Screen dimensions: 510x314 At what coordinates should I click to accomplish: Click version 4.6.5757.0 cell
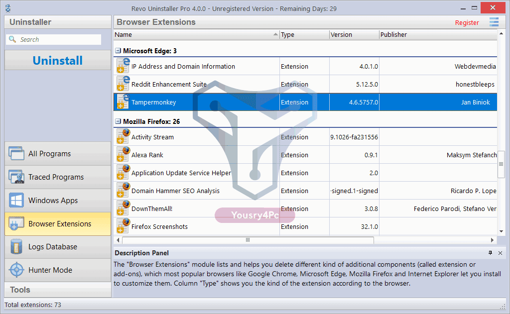click(354, 102)
